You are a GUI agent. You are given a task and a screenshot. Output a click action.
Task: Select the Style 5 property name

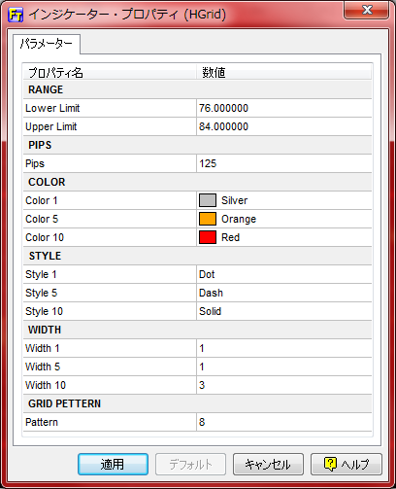tap(41, 293)
